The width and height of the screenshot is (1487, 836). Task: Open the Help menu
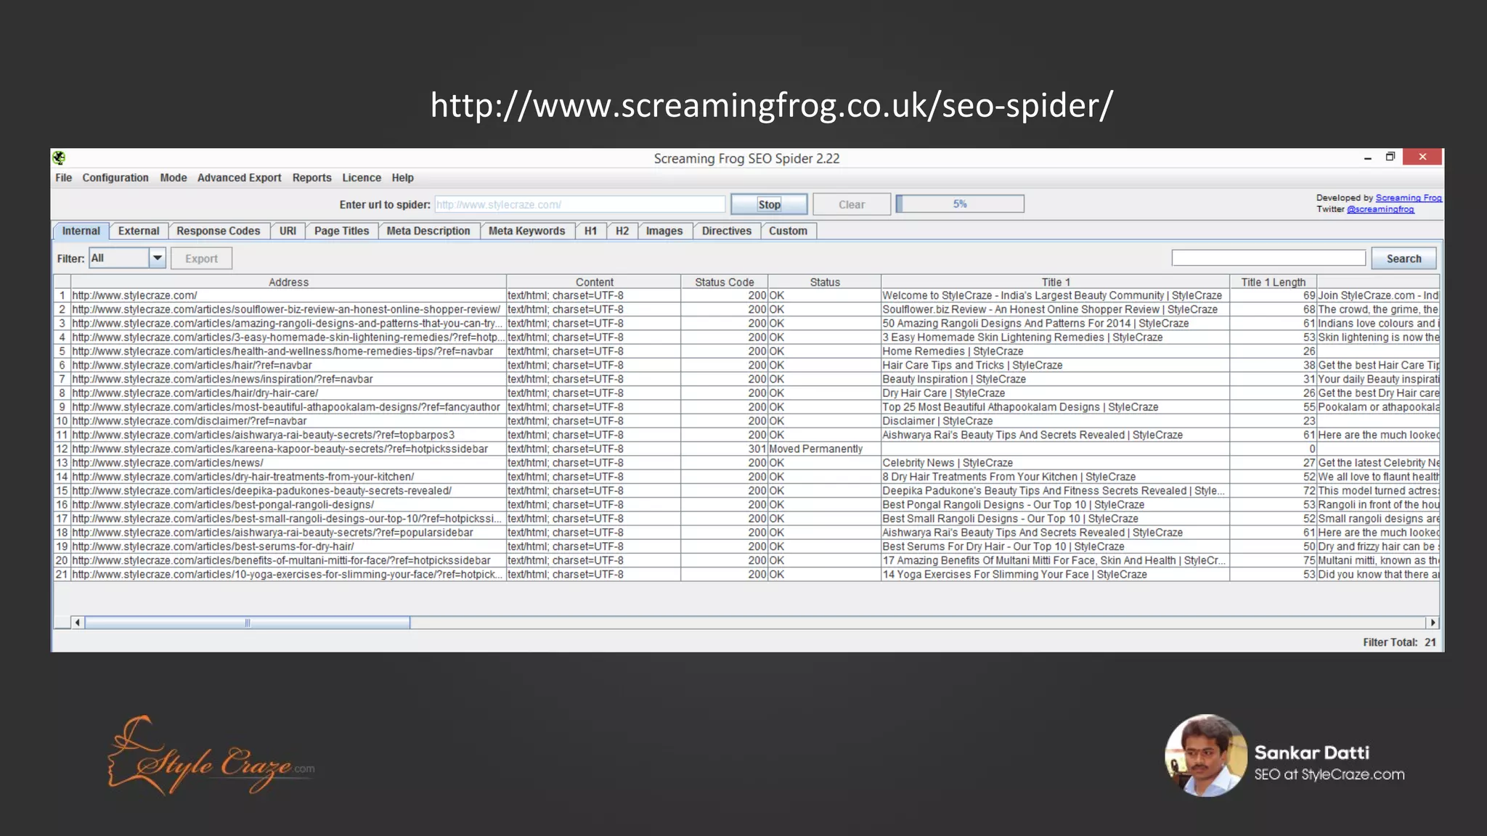[x=403, y=178]
